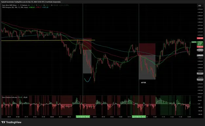Viewport: 205px width, 126px height.
Task: Select the first short position gray target box
Action: 87,62
